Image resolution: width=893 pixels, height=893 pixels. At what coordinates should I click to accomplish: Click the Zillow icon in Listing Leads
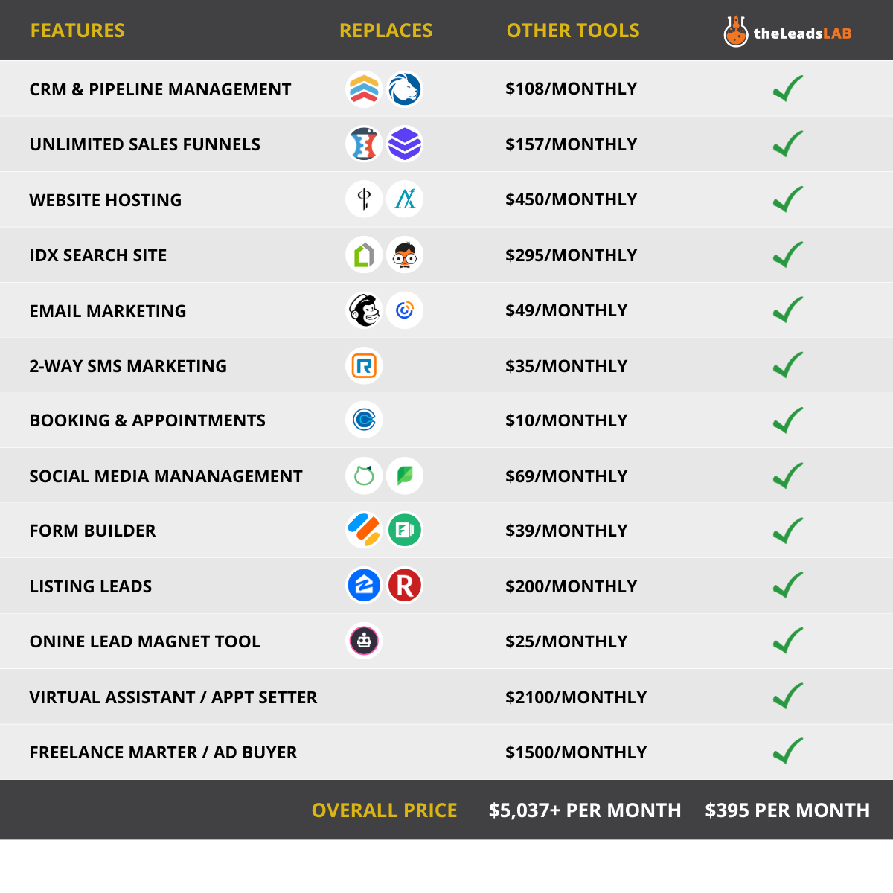(364, 586)
